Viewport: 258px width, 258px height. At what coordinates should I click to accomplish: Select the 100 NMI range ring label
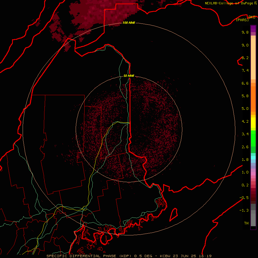tap(129, 23)
